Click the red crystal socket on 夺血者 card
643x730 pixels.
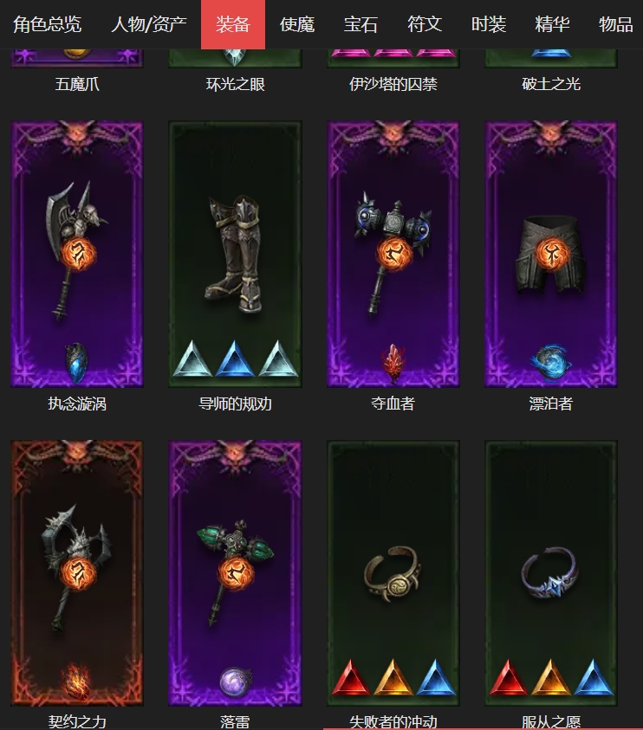[393, 363]
